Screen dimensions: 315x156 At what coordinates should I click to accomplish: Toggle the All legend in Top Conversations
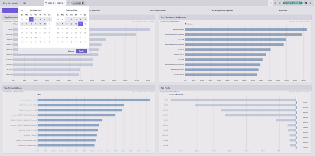39,94
